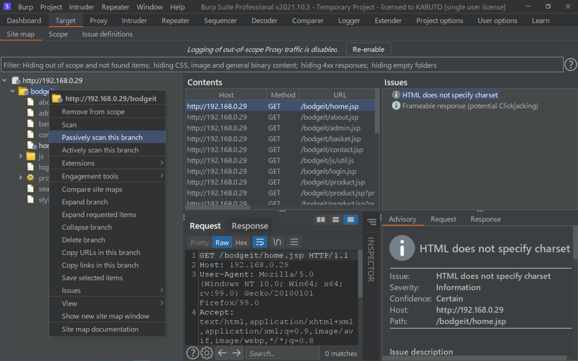Open the filter help question mark icon
The width and height of the screenshot is (578, 361).
click(570, 64)
